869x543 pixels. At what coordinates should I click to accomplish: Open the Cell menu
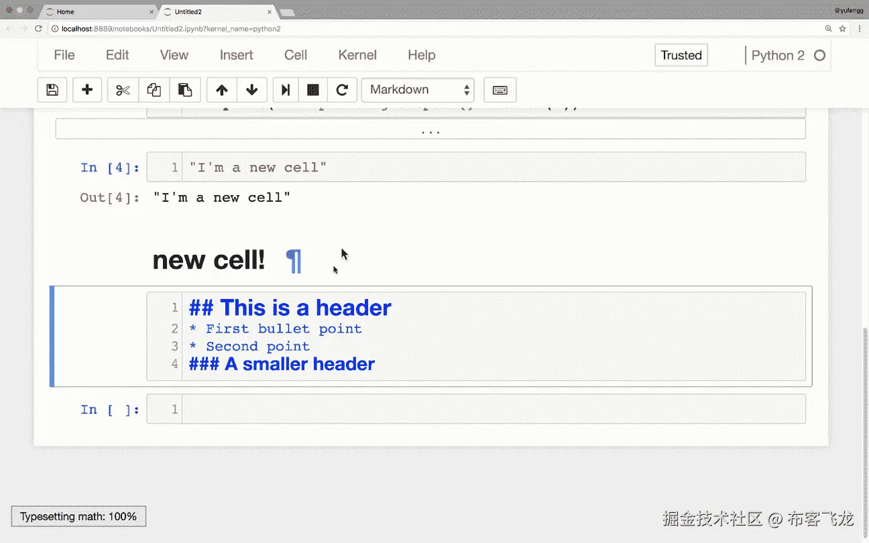point(296,55)
